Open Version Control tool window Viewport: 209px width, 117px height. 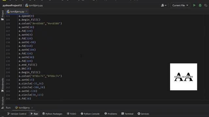pos(17,114)
